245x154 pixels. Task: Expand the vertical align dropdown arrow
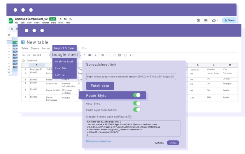tap(99, 55)
